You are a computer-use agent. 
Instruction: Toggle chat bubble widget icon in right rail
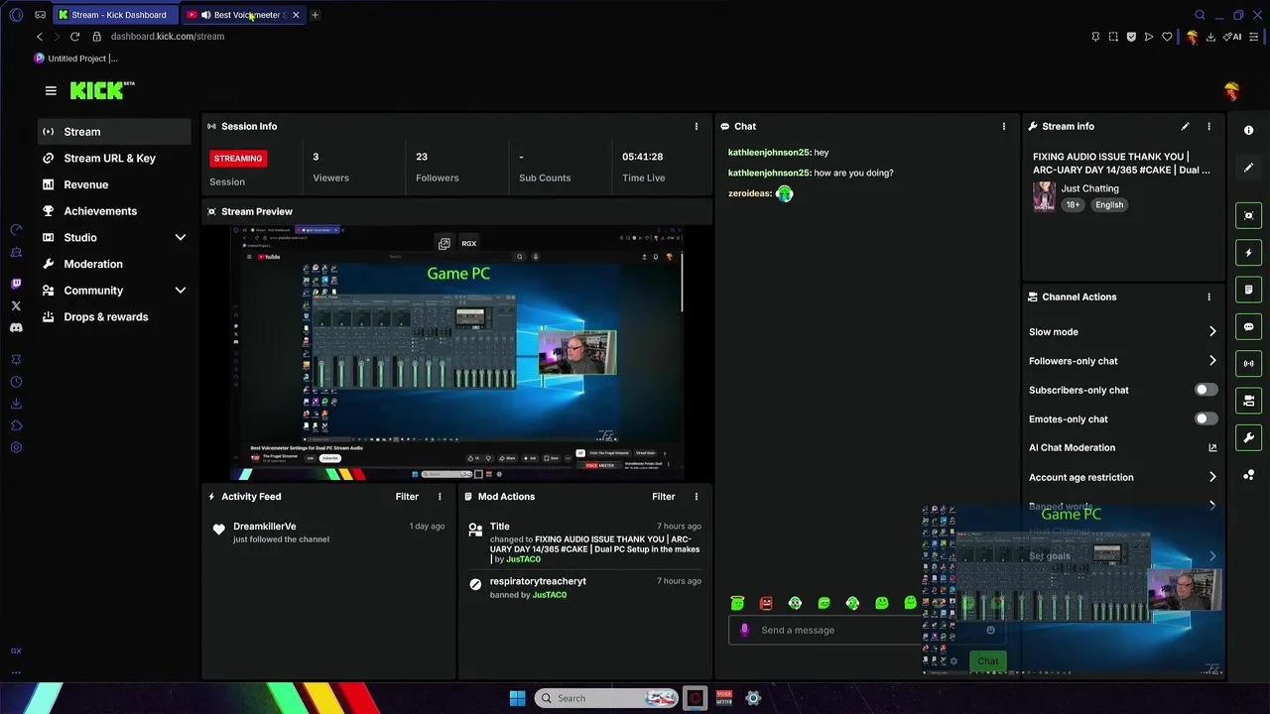(x=1248, y=326)
